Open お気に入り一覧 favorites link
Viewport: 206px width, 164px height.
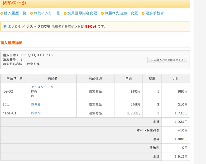(x=47, y=13)
